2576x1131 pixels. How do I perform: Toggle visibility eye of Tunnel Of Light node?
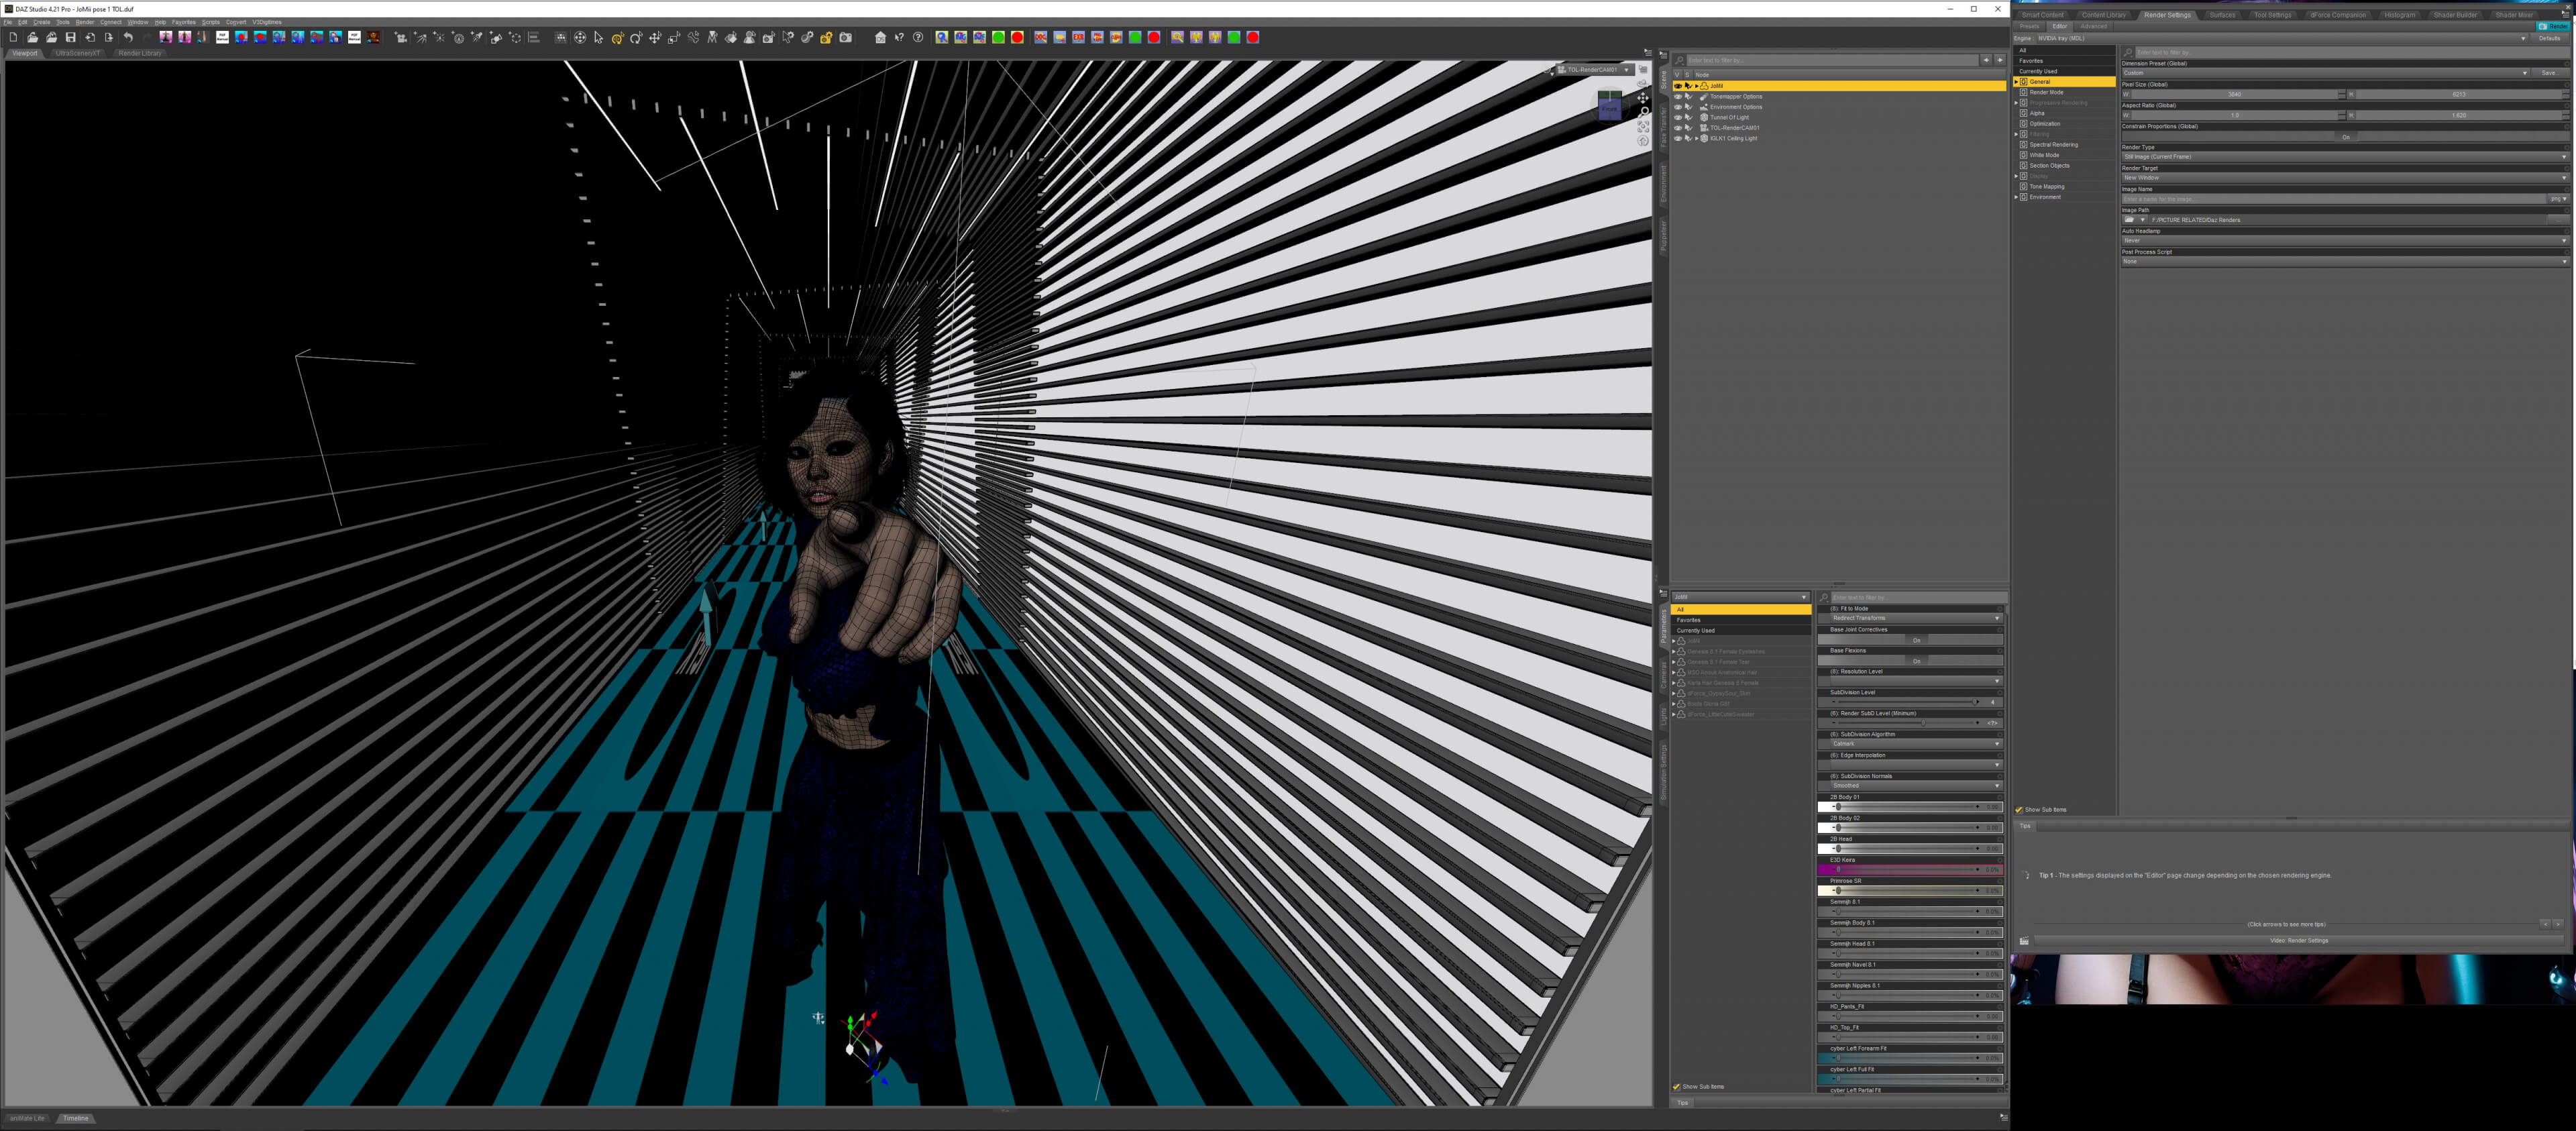click(1678, 117)
